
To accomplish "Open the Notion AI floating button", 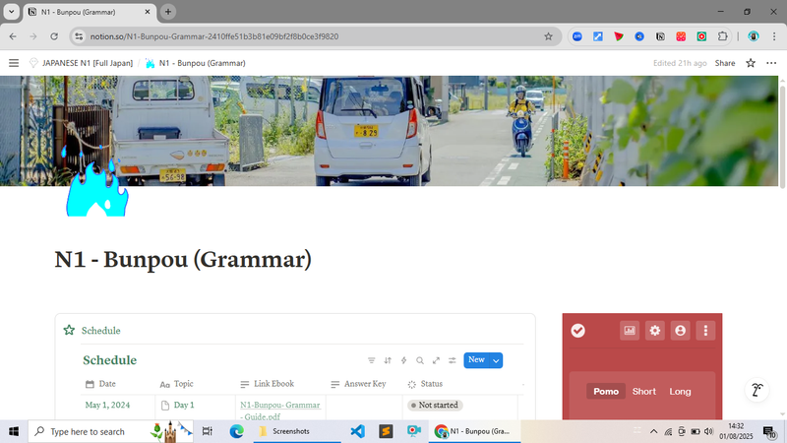I will (x=757, y=389).
